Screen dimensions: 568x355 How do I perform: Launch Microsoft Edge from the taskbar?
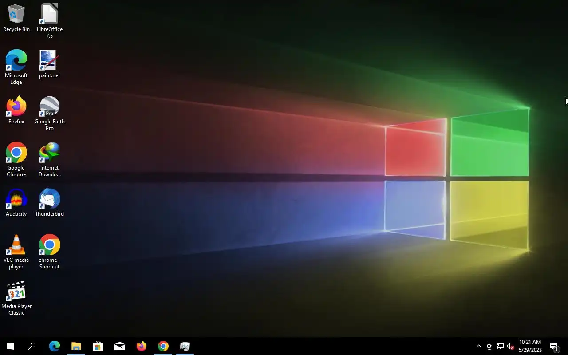55,346
